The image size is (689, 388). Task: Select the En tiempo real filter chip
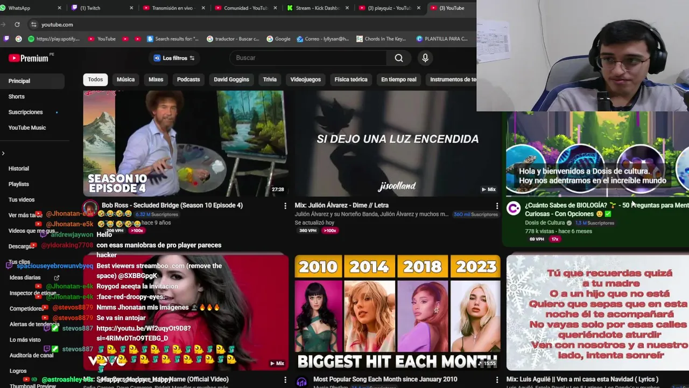[x=399, y=79]
